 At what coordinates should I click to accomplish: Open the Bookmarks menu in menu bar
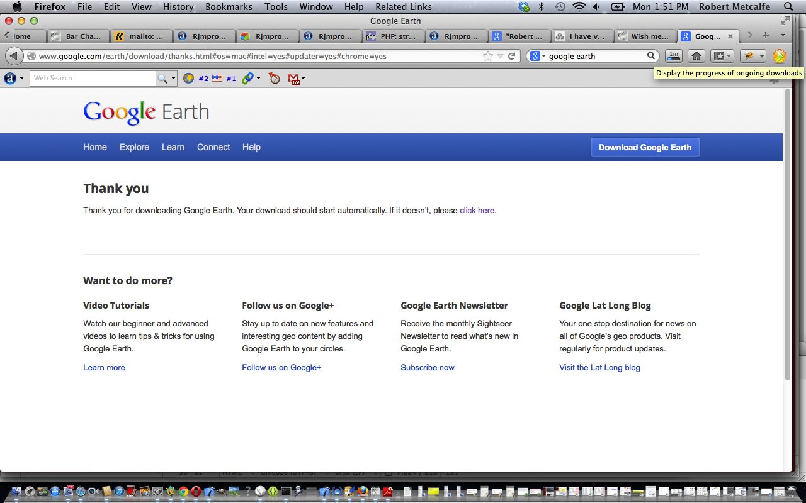(x=229, y=7)
